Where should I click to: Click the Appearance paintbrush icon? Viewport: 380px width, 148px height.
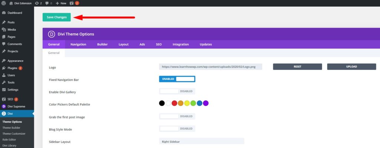coord(4,61)
